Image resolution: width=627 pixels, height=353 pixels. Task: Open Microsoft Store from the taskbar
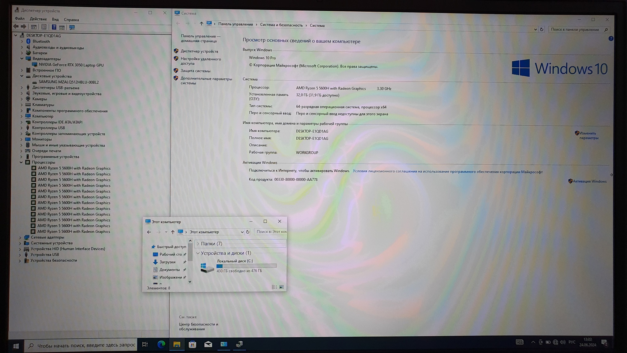point(192,344)
